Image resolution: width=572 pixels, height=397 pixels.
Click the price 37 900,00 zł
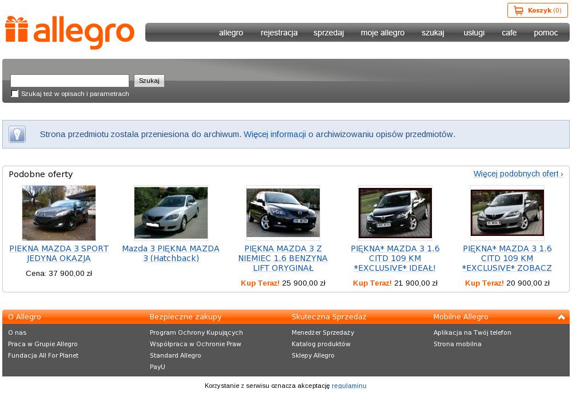pos(70,274)
